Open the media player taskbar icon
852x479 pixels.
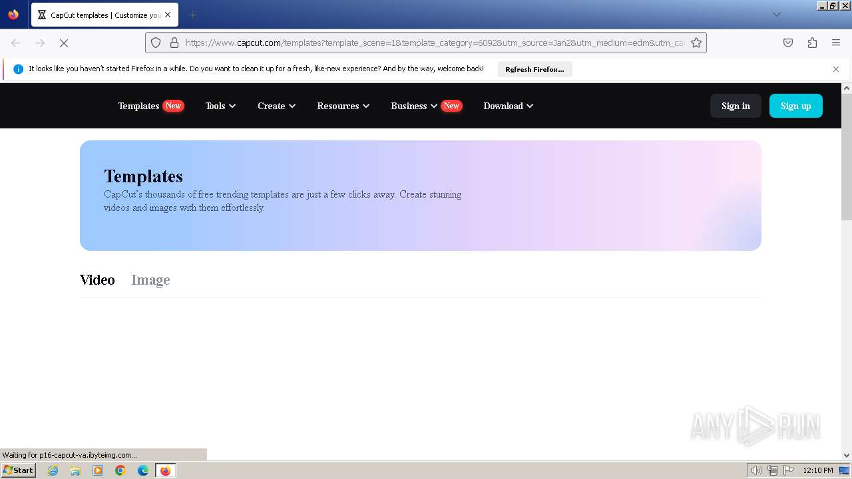tap(98, 470)
